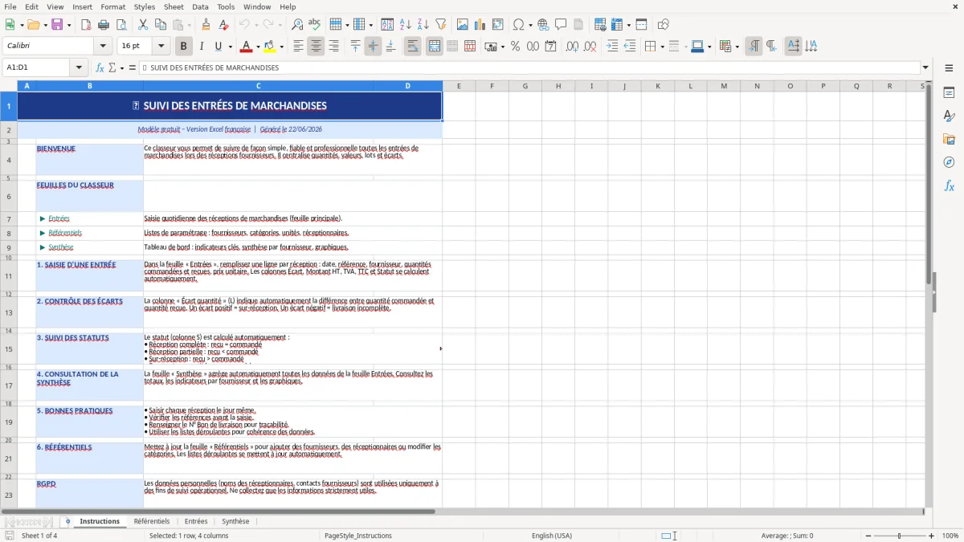
Task: Open the Function Wizard beside the Name Box
Action: click(100, 68)
